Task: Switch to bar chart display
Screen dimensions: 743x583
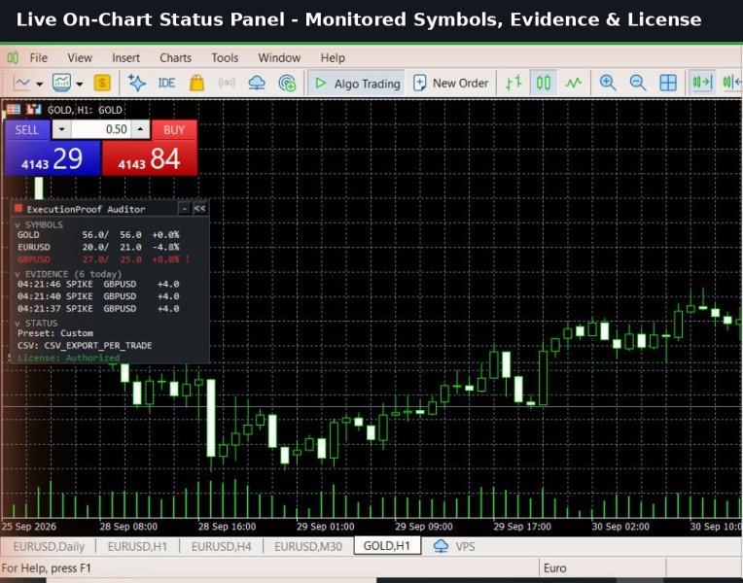Action: pos(513,84)
